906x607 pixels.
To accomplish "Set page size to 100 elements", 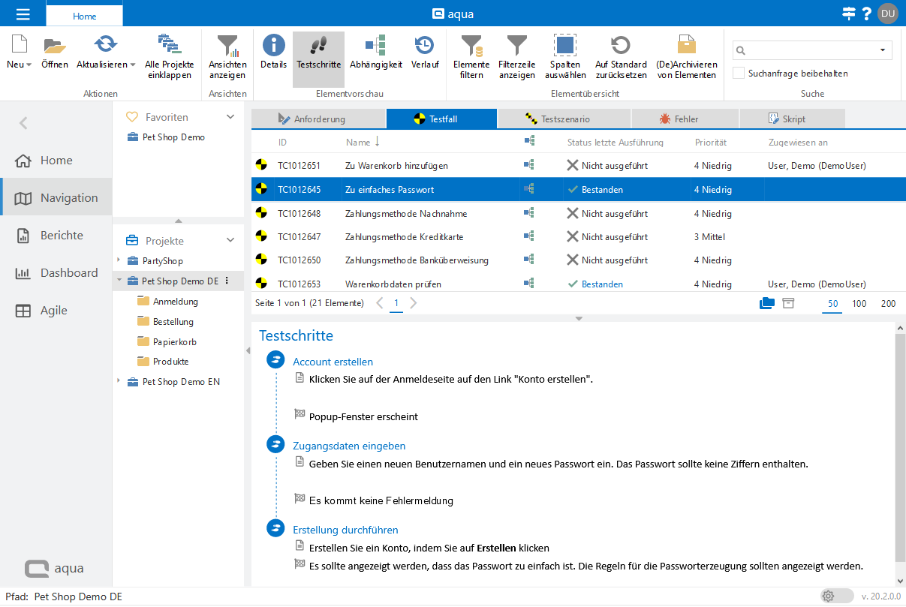I will (859, 304).
